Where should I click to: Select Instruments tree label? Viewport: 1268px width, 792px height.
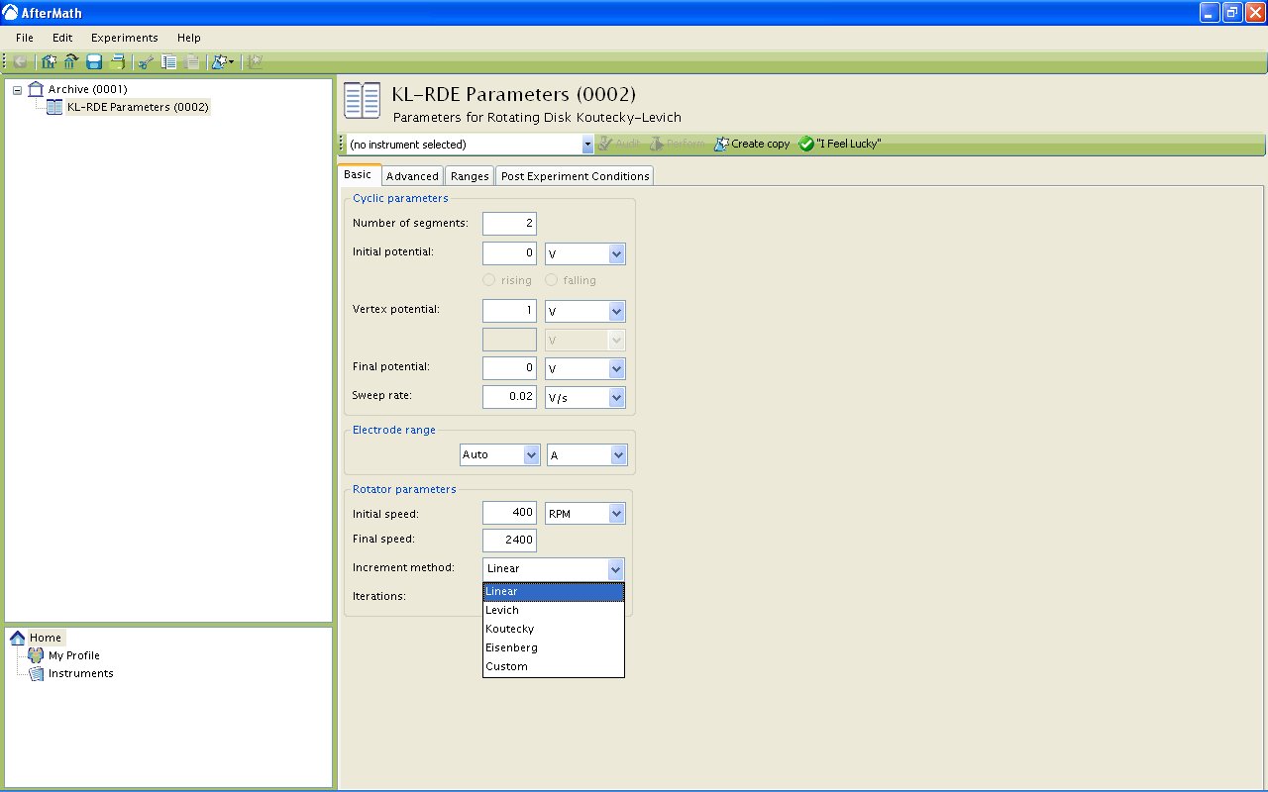81,673
